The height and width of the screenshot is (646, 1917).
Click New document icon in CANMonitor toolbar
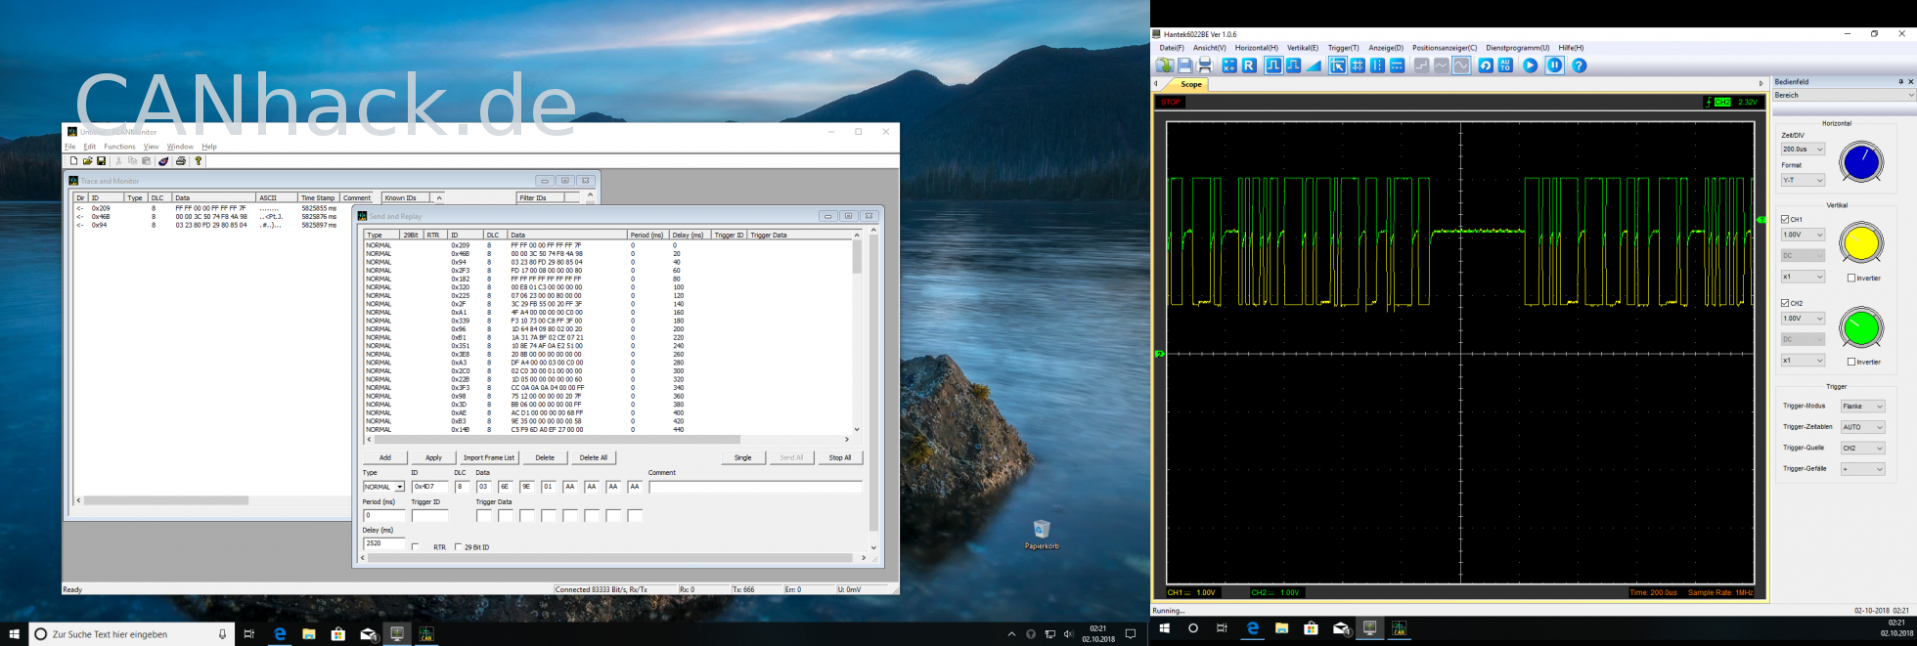(x=73, y=161)
